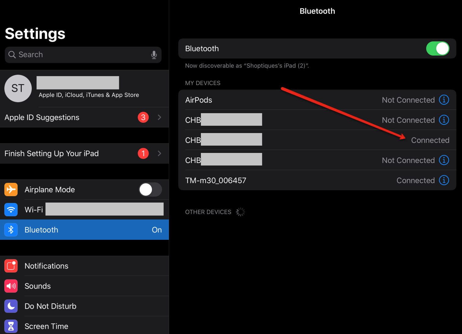This screenshot has height=334, width=462.
Task: Expand Apple ID Suggestions chevron
Action: pyautogui.click(x=159, y=117)
